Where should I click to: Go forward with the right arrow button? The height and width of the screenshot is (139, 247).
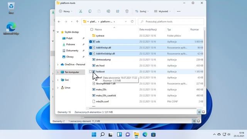click(66, 22)
